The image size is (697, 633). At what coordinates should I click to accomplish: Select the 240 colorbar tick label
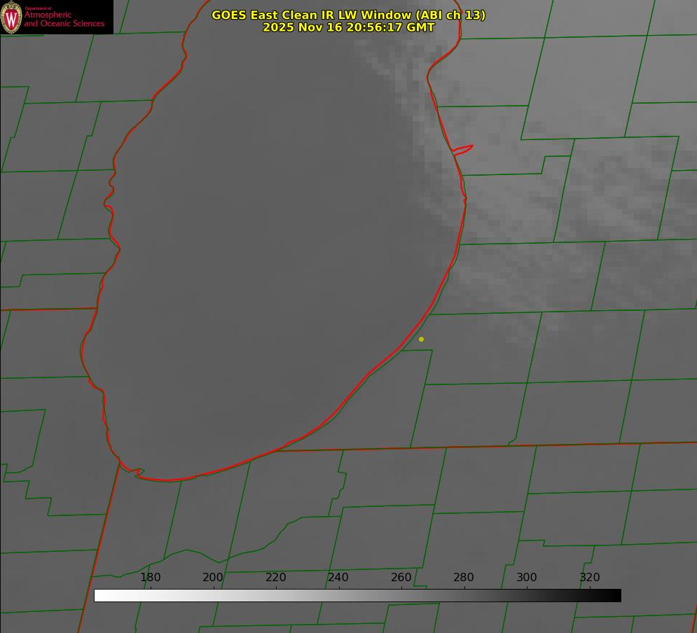pyautogui.click(x=338, y=578)
